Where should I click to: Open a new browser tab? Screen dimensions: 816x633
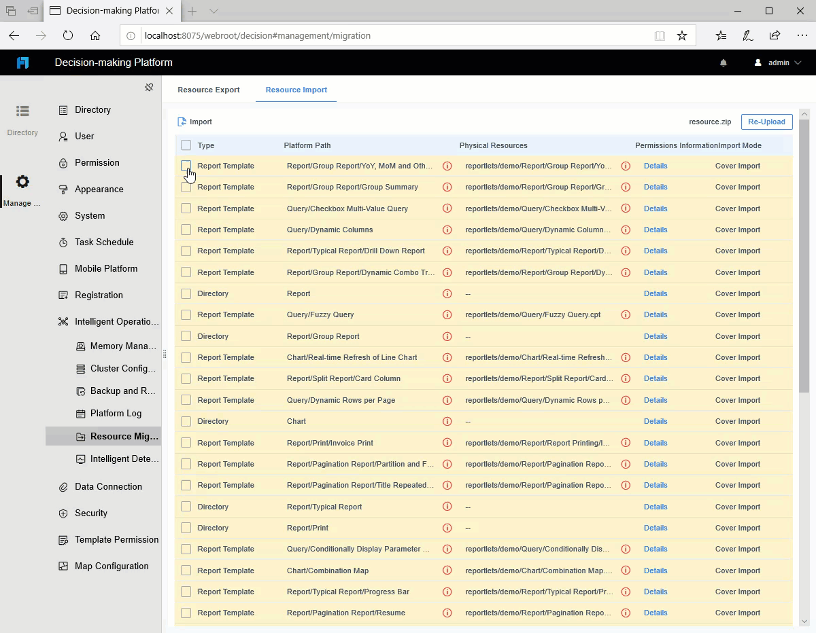(192, 11)
